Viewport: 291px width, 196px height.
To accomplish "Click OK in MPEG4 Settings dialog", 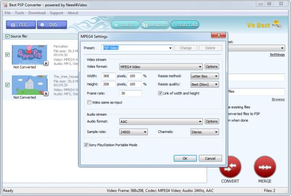I will [185, 158].
